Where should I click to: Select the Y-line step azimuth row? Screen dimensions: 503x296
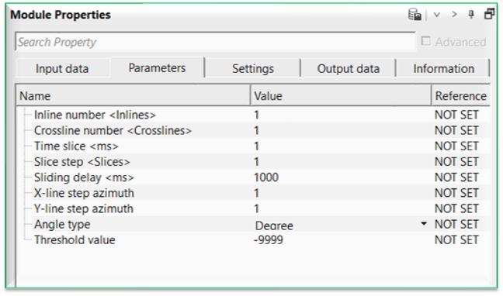pos(253,208)
